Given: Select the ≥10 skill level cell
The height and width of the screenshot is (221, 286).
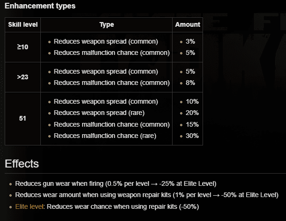Looking at the screenshot, I should [23, 47].
